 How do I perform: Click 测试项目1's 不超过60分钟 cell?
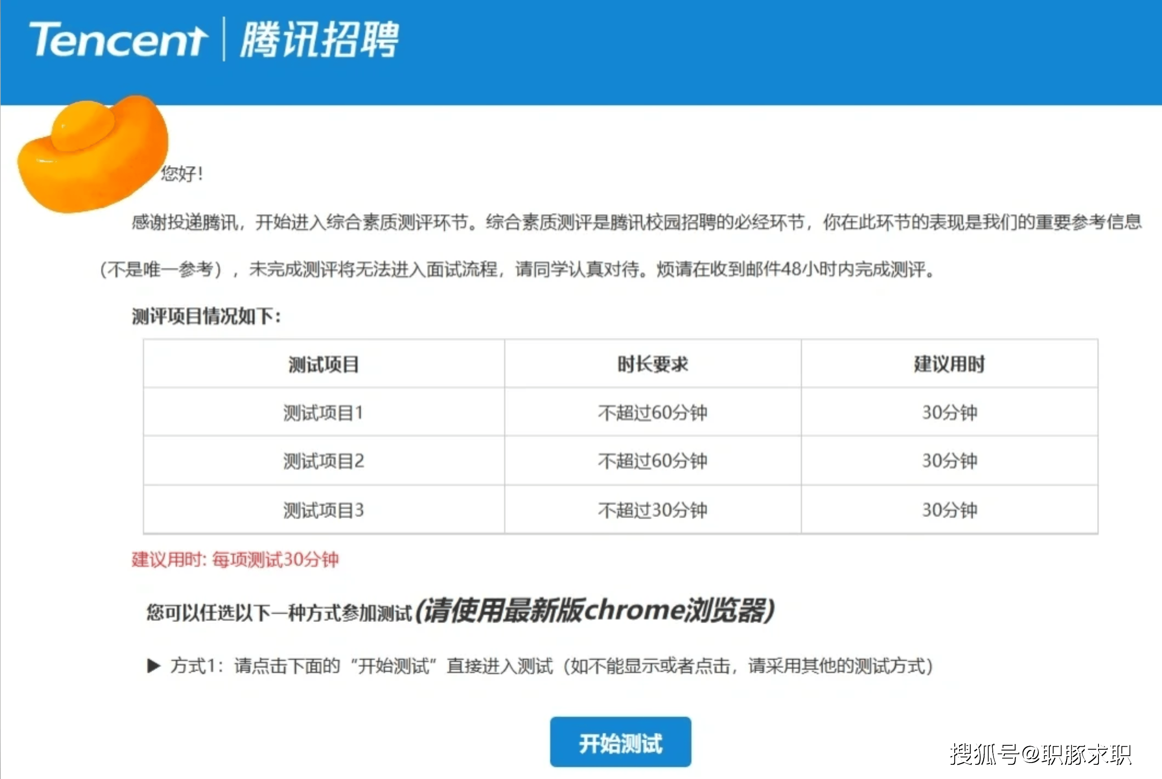pyautogui.click(x=652, y=412)
